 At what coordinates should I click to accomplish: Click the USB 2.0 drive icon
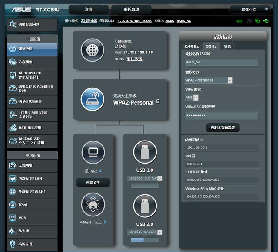[145, 206]
